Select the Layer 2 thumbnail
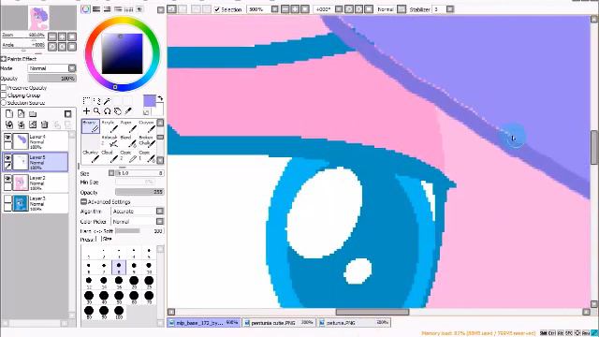 (21, 183)
